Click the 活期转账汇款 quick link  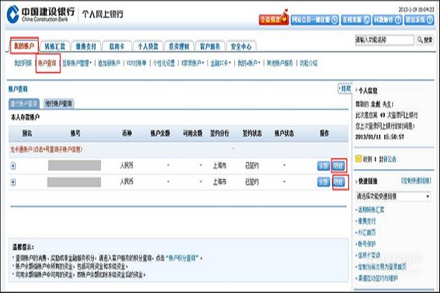(371, 209)
